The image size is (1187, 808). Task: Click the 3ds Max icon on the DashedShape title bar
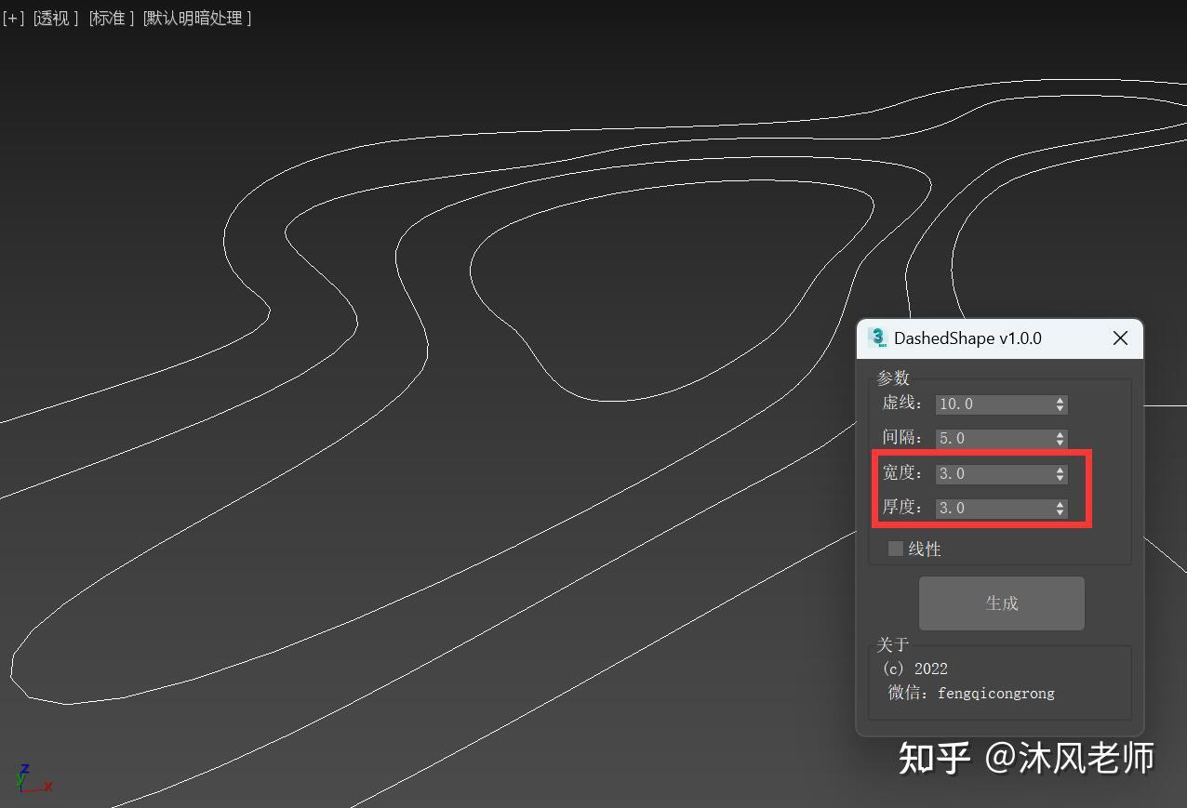(x=876, y=338)
